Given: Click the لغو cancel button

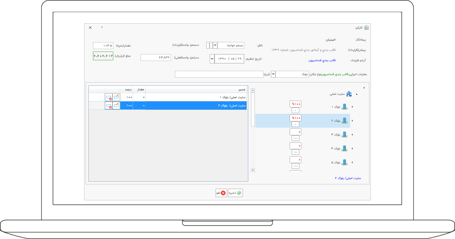Looking at the screenshot, I should 221,193.
